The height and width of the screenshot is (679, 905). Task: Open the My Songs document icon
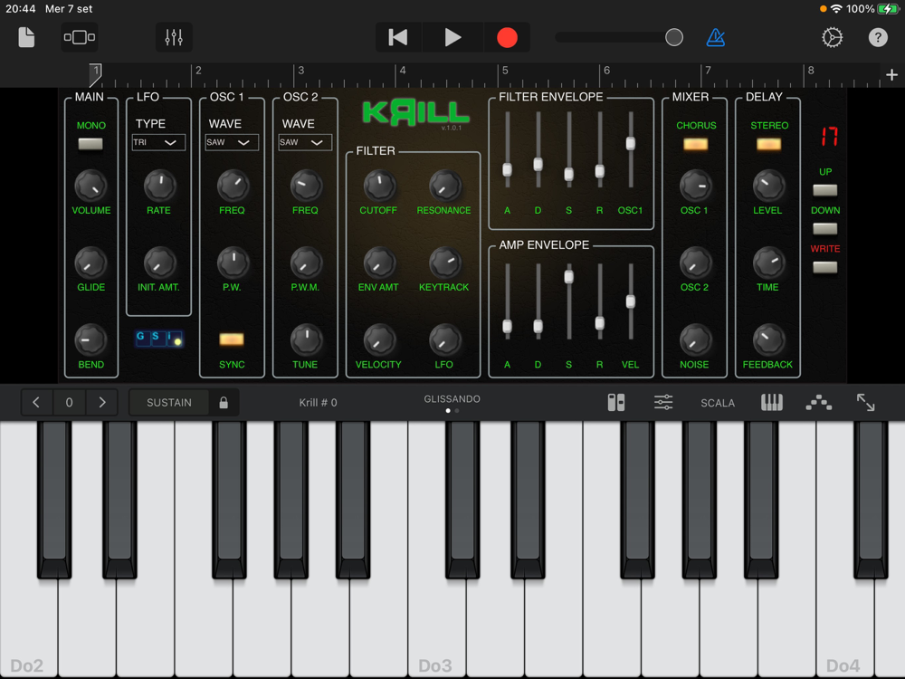pos(26,37)
